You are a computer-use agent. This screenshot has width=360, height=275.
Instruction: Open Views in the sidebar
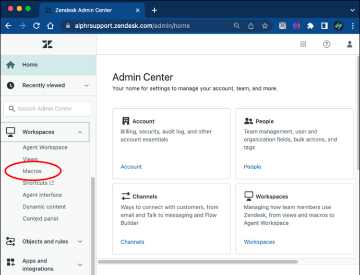pyautogui.click(x=30, y=159)
